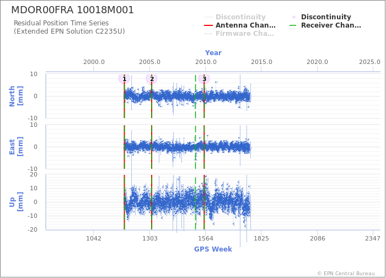This screenshot has height=278, width=386.
Task: Click the 1564 GPS week tick label
Action: tap(206, 238)
